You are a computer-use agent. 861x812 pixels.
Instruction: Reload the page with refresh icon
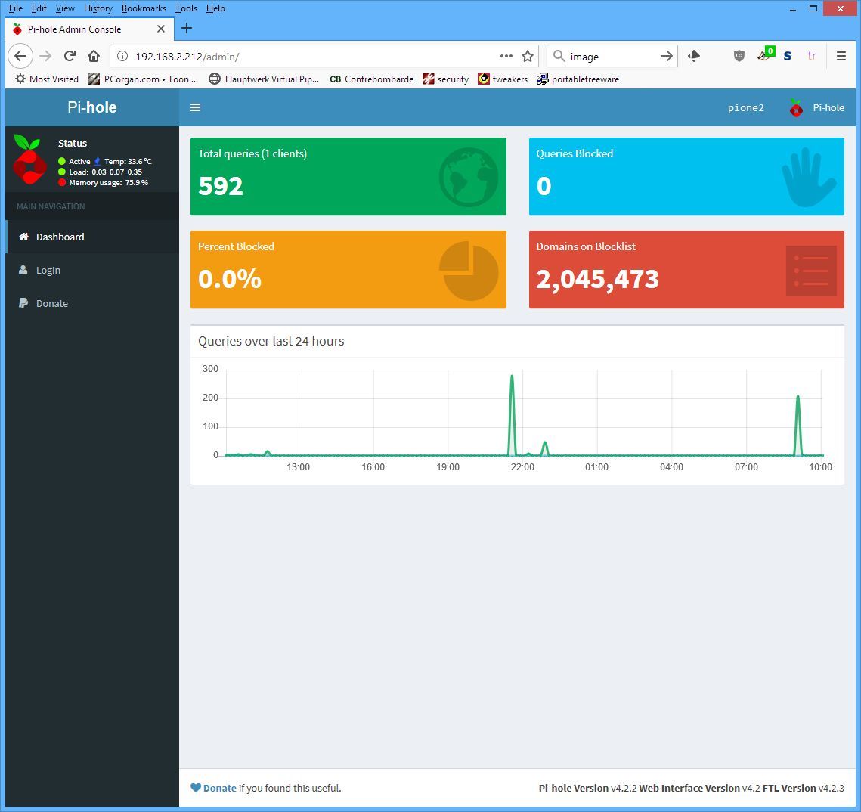pyautogui.click(x=70, y=56)
